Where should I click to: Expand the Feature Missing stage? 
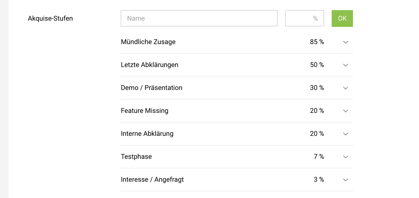[345, 111]
